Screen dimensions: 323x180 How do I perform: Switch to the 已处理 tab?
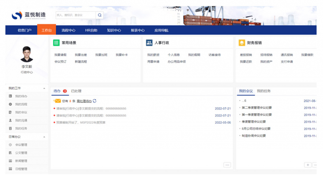(x=76, y=91)
